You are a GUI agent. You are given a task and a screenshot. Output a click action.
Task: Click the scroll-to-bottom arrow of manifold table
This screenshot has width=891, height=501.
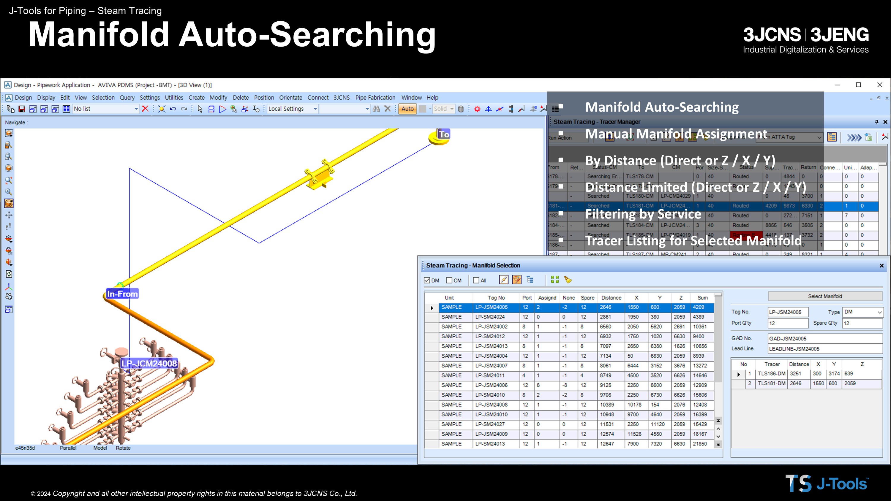(718, 445)
